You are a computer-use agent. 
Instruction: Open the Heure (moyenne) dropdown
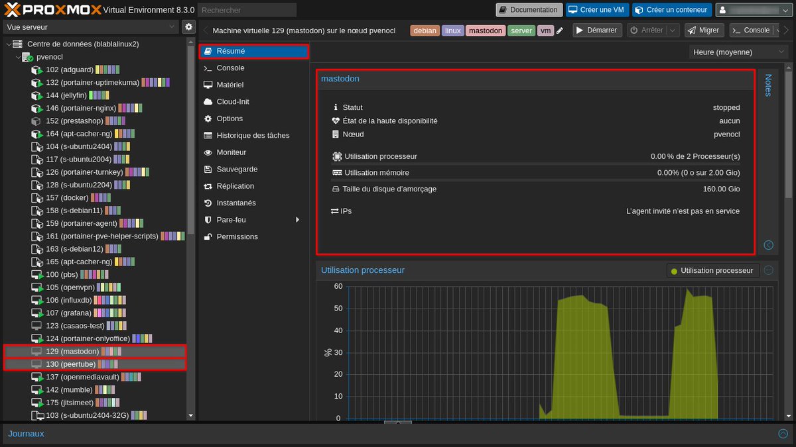click(738, 52)
